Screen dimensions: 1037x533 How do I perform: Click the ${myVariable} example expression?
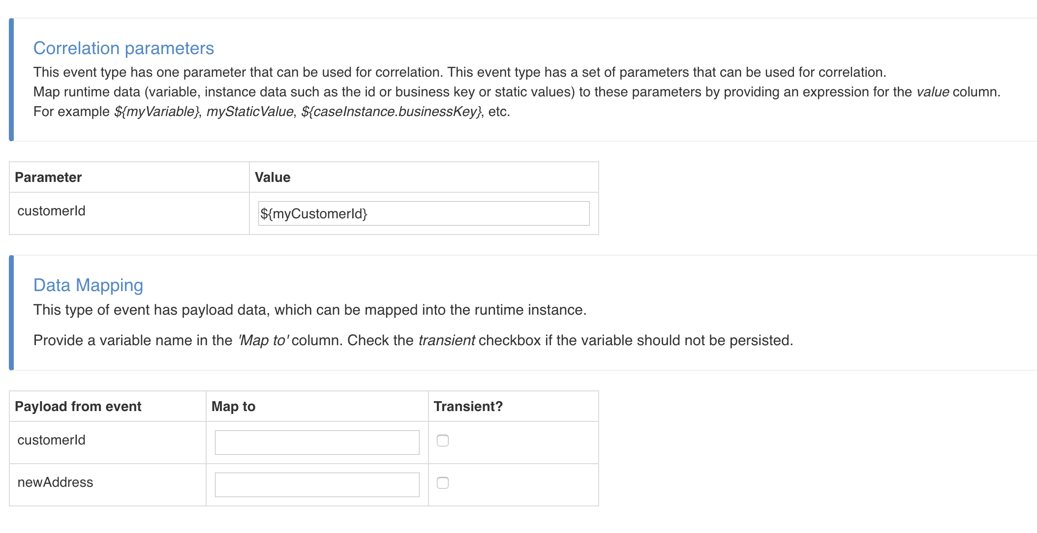tap(156, 112)
